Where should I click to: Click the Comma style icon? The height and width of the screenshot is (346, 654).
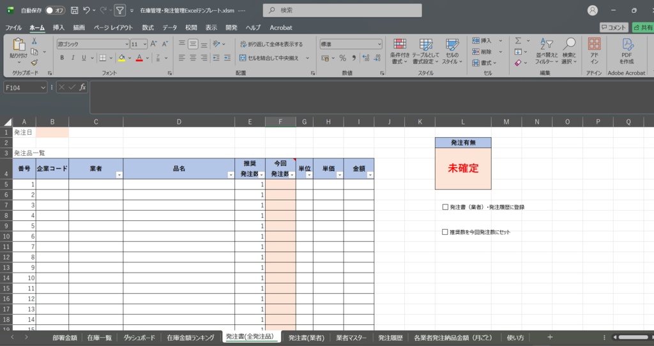pos(354,58)
